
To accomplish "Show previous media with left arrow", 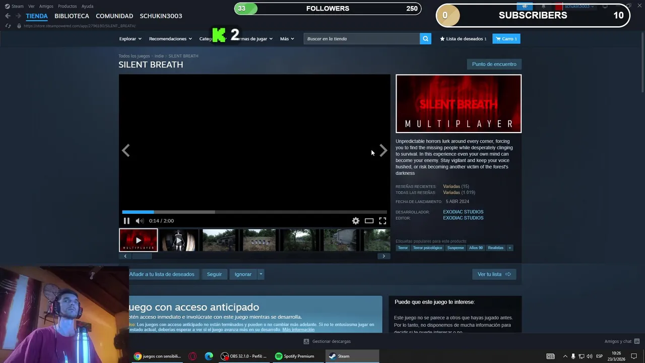I will (126, 150).
